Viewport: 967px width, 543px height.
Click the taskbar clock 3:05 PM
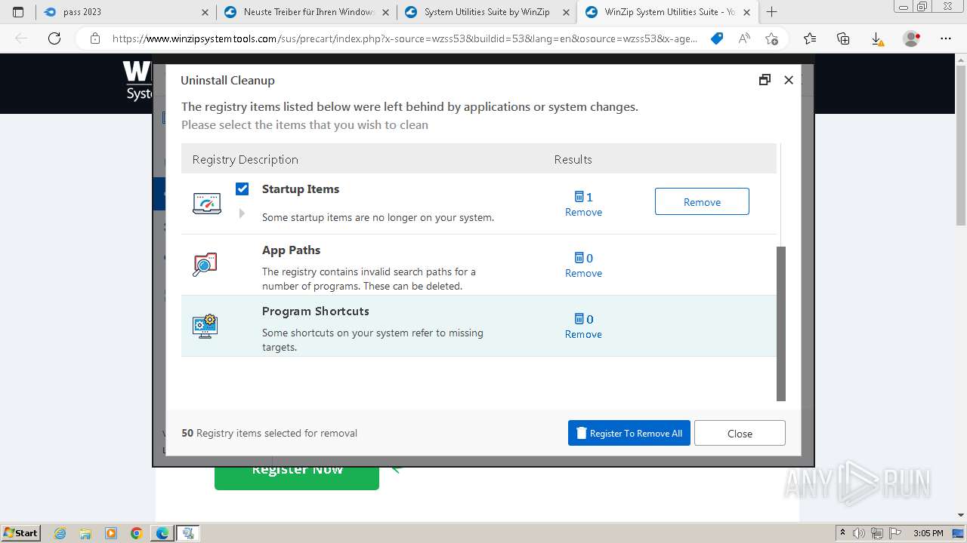(x=928, y=533)
